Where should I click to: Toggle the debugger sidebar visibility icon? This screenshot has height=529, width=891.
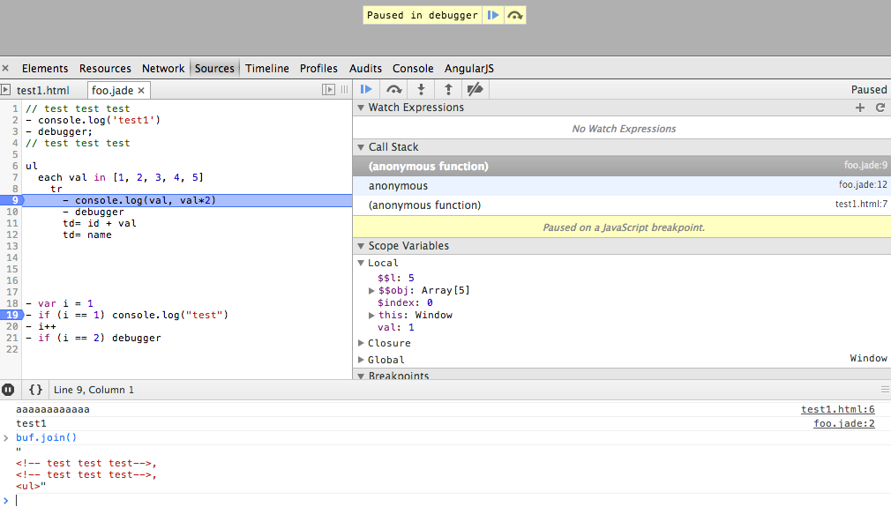(328, 89)
